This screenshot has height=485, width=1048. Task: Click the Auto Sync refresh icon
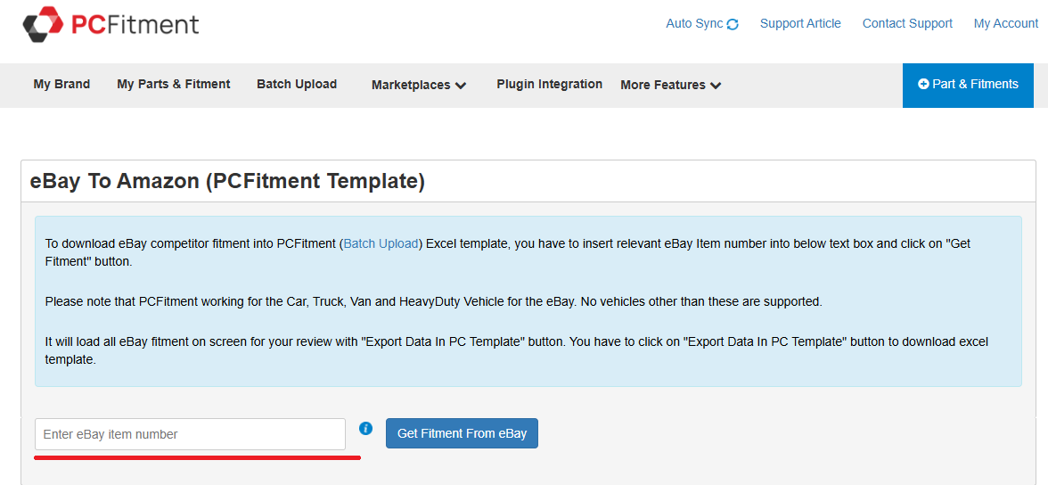click(733, 24)
